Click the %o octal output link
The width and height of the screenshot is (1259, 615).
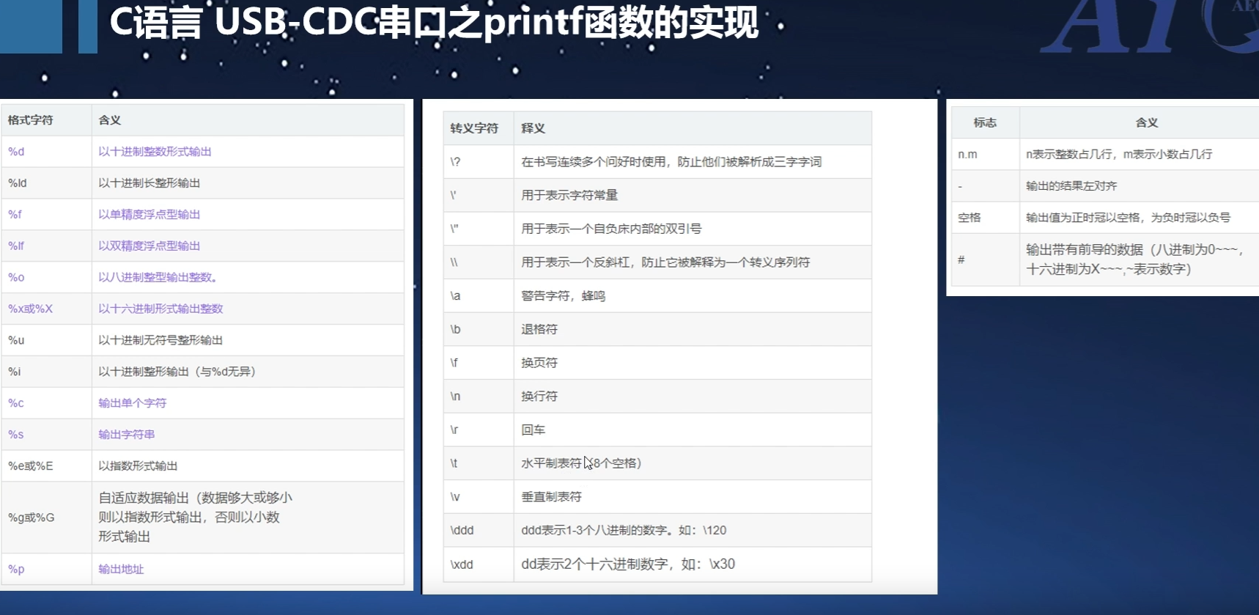pyautogui.click(x=16, y=278)
